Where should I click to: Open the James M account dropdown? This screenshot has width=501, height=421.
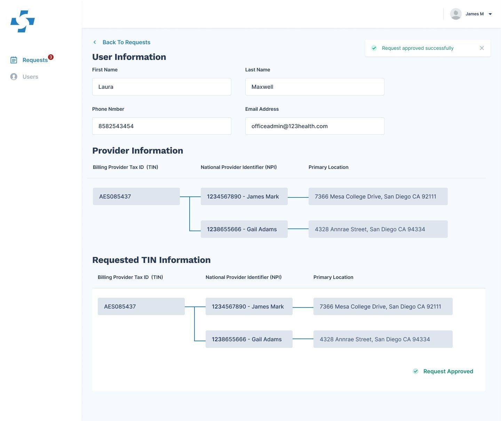coord(490,14)
